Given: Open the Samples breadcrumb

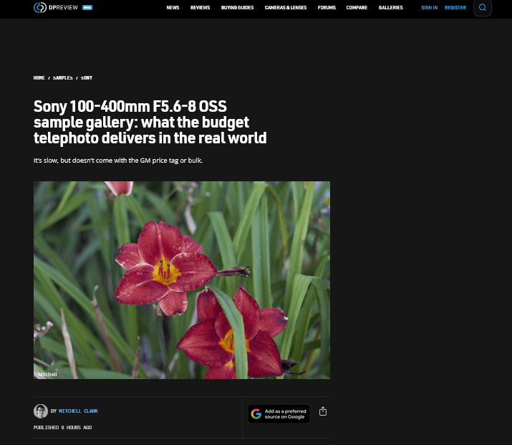Looking at the screenshot, I should pyautogui.click(x=63, y=78).
